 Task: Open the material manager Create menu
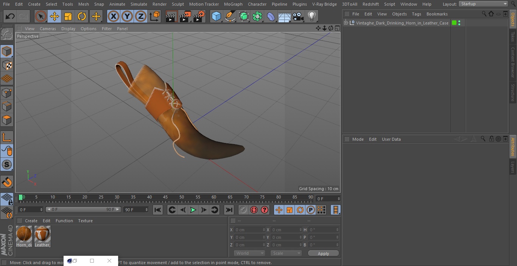pos(31,221)
